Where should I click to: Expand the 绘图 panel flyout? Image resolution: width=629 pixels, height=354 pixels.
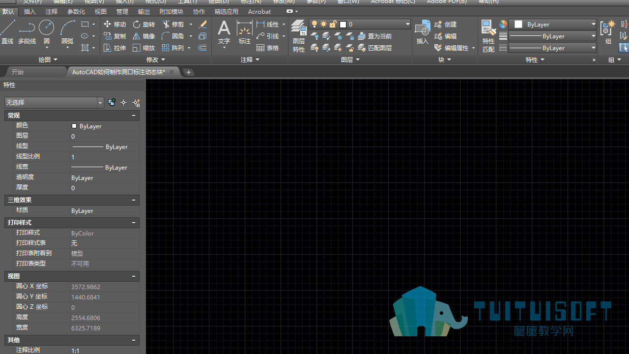48,59
